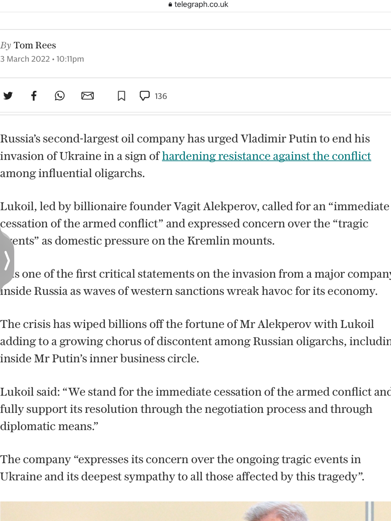Open the comments speech bubble icon

[x=145, y=96]
